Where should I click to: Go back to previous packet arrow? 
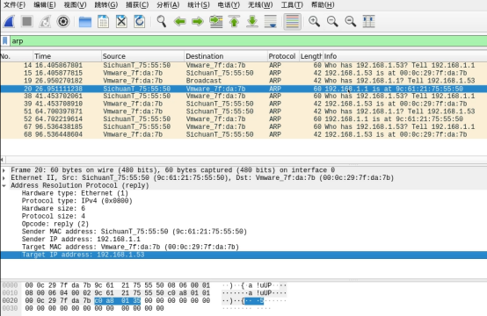tap(179, 21)
